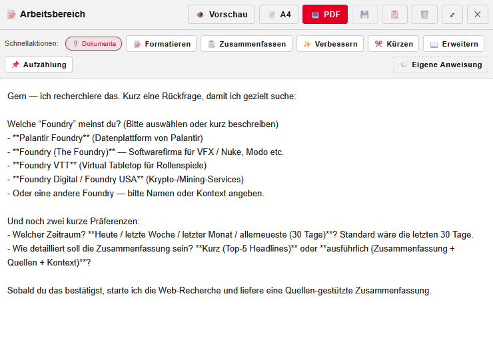Select the A4 page format button
This screenshot has width=493, height=350.
(x=278, y=15)
